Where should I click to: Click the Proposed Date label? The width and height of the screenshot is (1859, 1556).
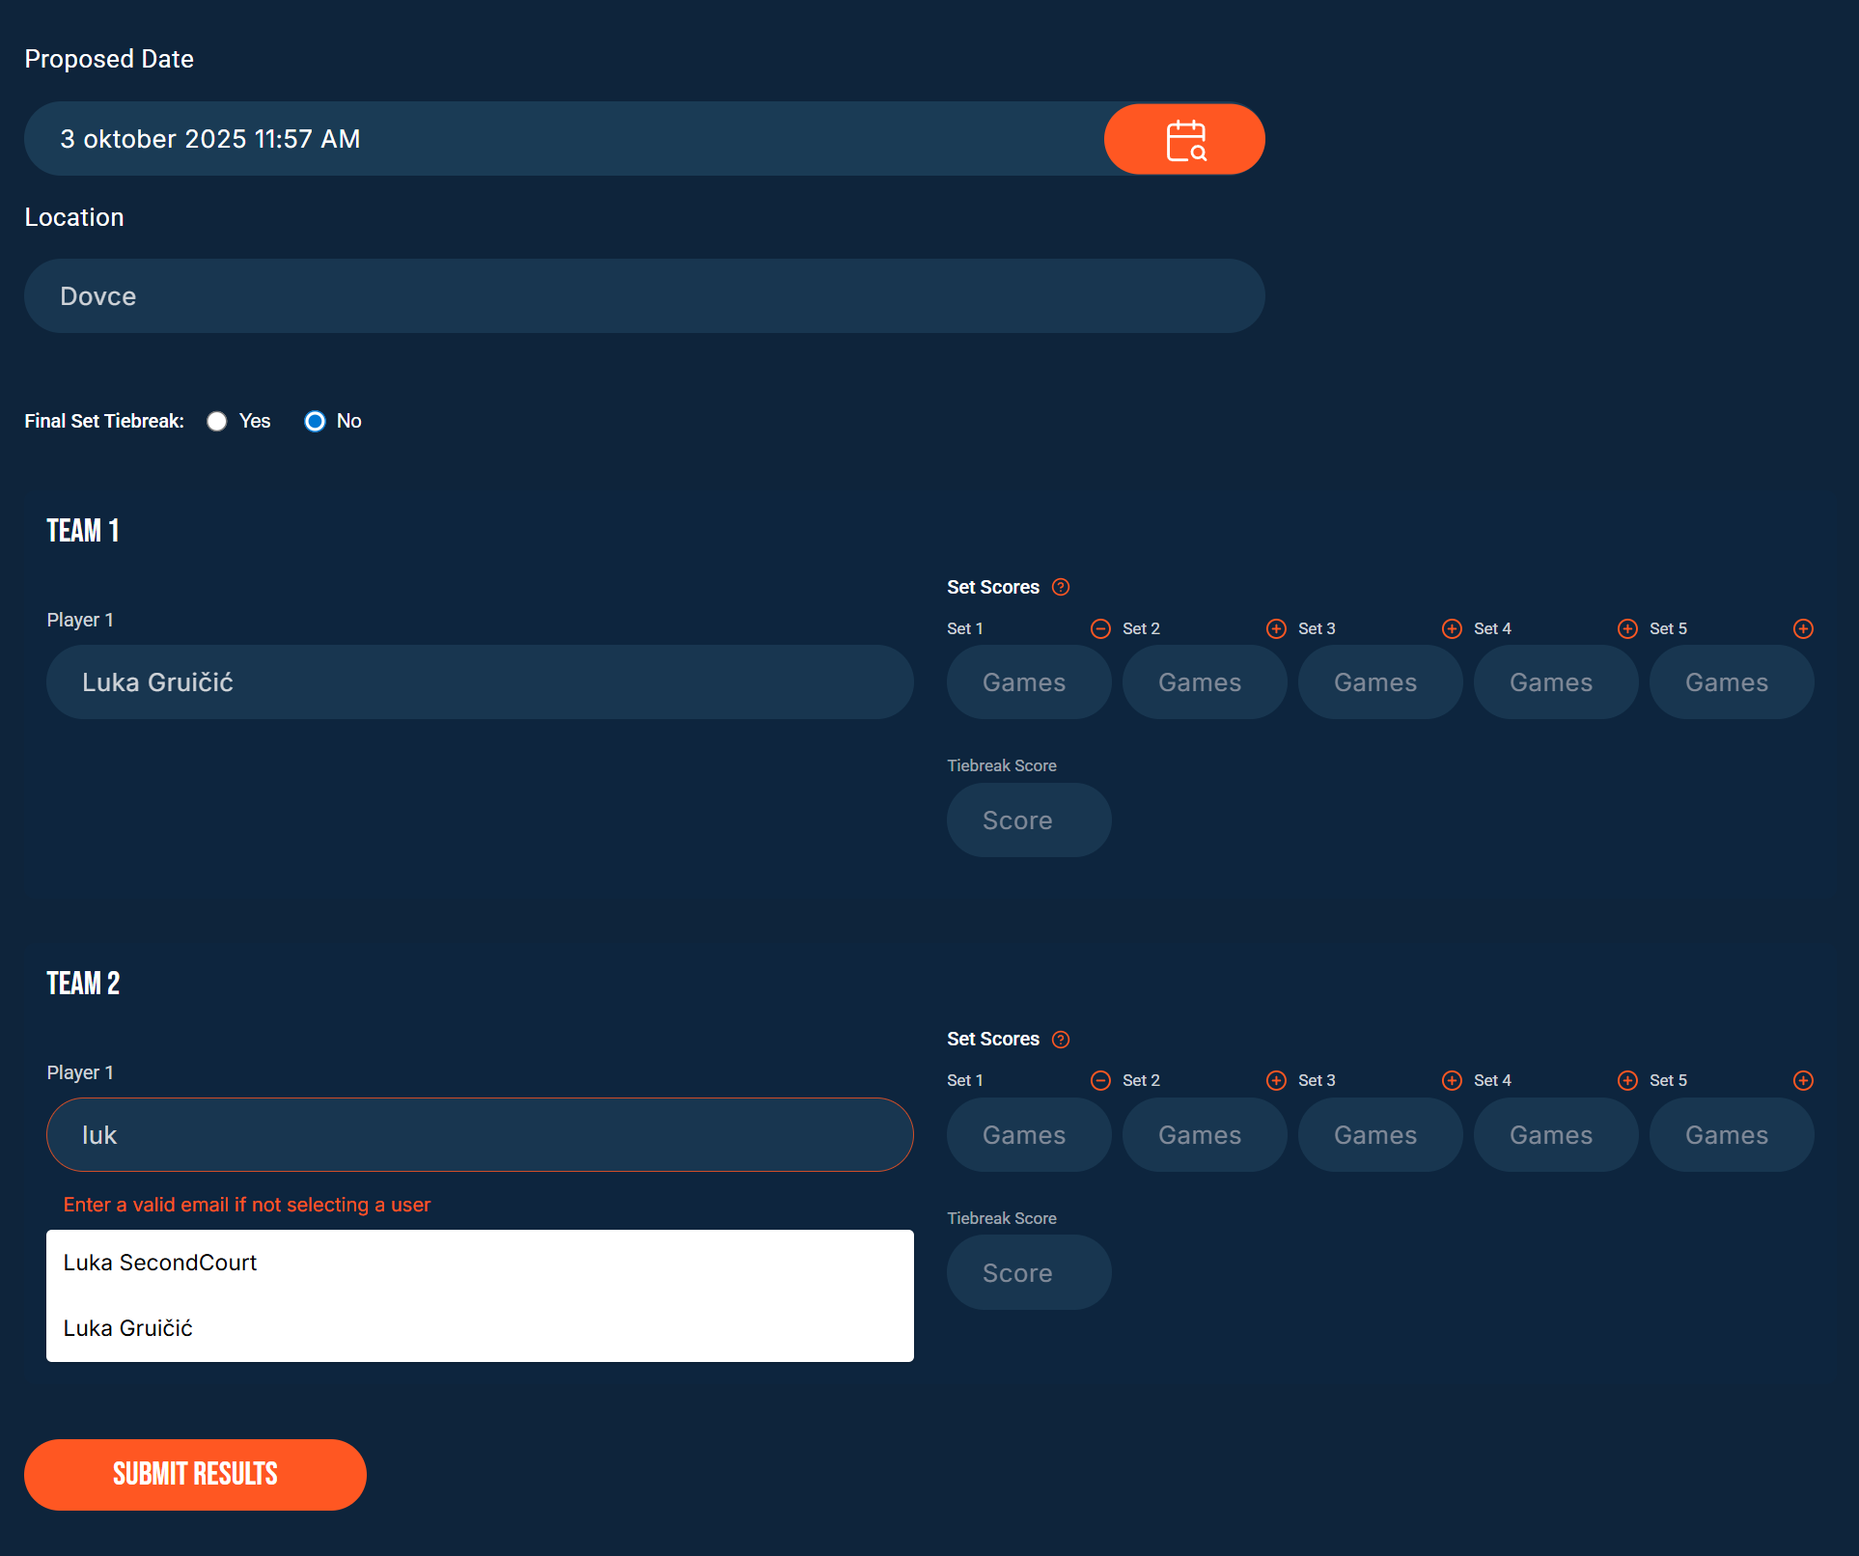click(x=109, y=58)
